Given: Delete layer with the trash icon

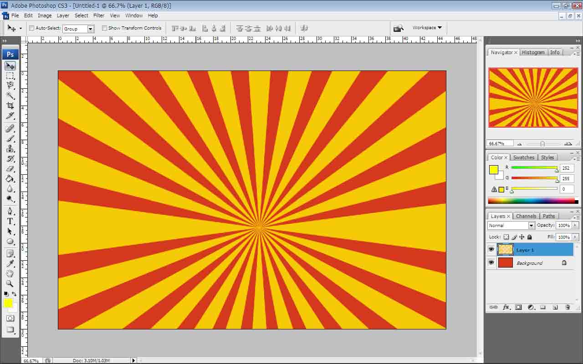Looking at the screenshot, I should (x=568, y=308).
